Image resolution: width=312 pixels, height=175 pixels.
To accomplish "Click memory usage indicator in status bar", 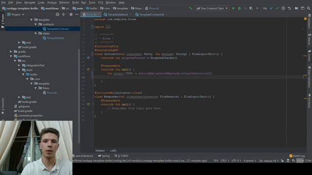I will coord(304,161).
